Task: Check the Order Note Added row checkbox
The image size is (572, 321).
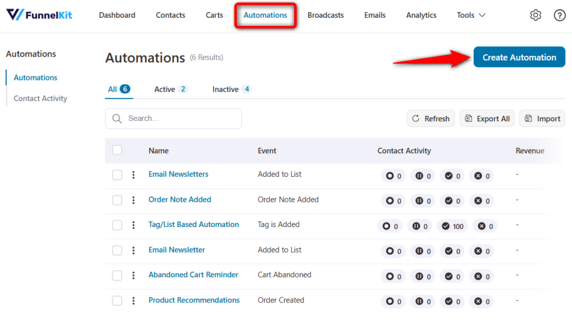Action: point(117,200)
